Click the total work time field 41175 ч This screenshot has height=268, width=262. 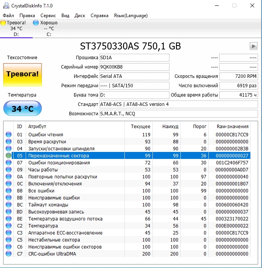pyautogui.click(x=239, y=95)
